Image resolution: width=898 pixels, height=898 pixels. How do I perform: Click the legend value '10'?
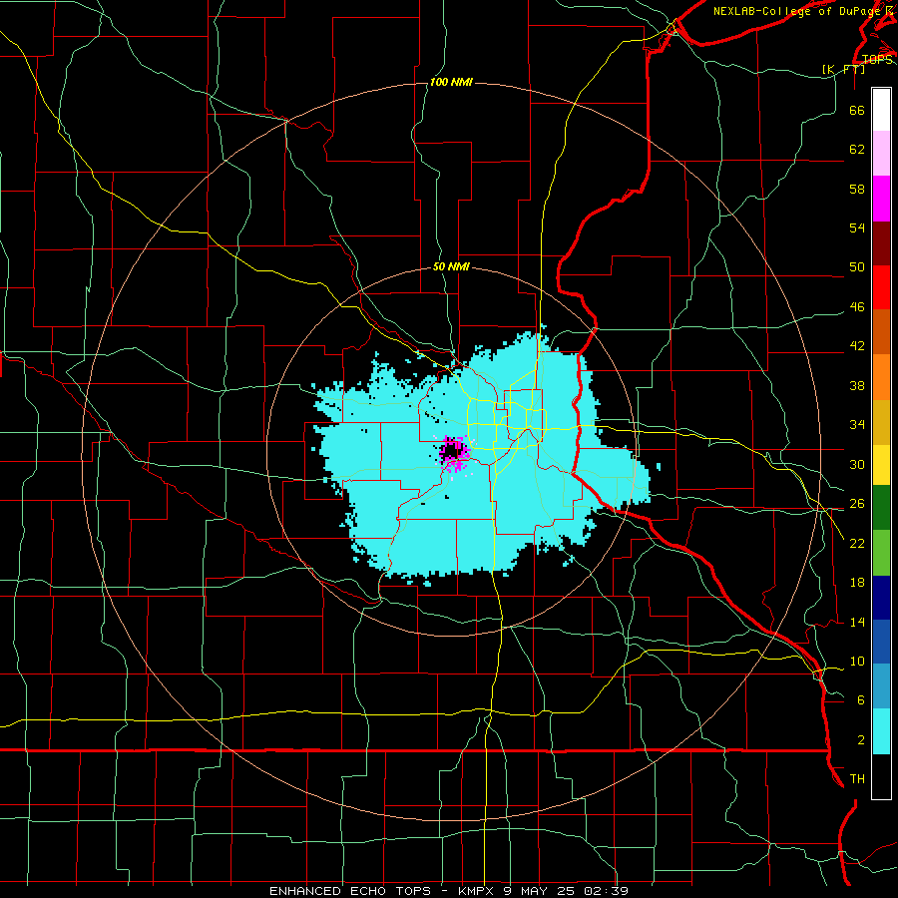pos(857,661)
